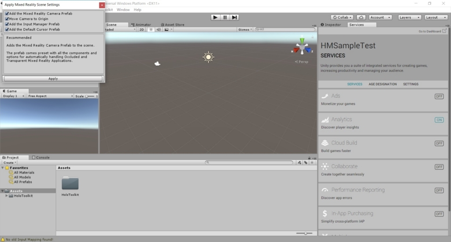
Task: Open the scene effects dropdown arrow
Action: tap(171, 30)
